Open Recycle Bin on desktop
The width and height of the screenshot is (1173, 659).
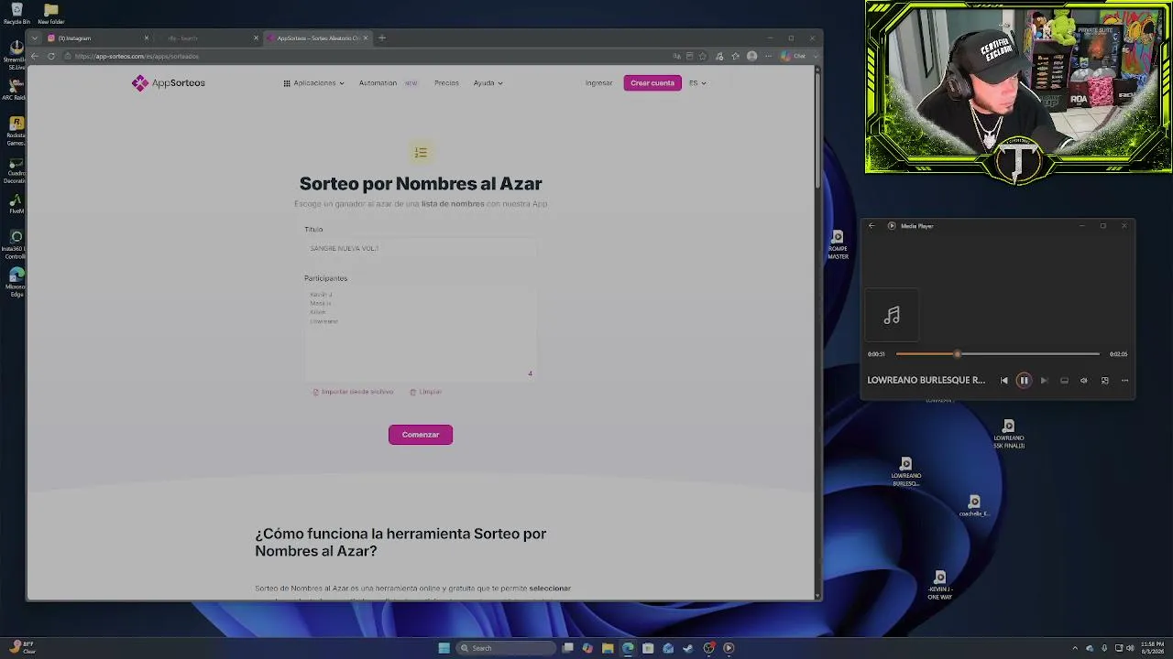(x=16, y=14)
